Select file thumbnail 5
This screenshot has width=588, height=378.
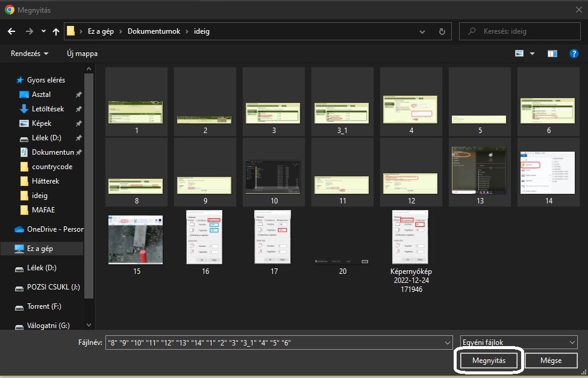pos(479,102)
